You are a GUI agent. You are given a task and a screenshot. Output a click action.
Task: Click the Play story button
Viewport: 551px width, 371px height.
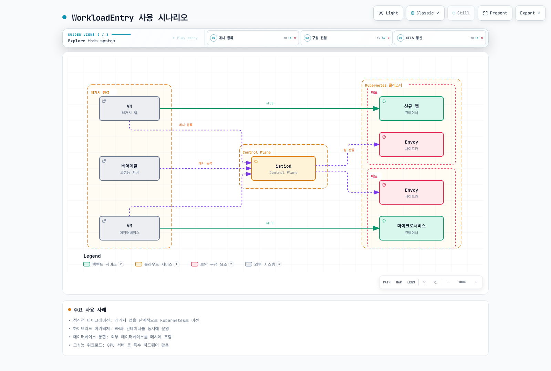click(x=185, y=38)
